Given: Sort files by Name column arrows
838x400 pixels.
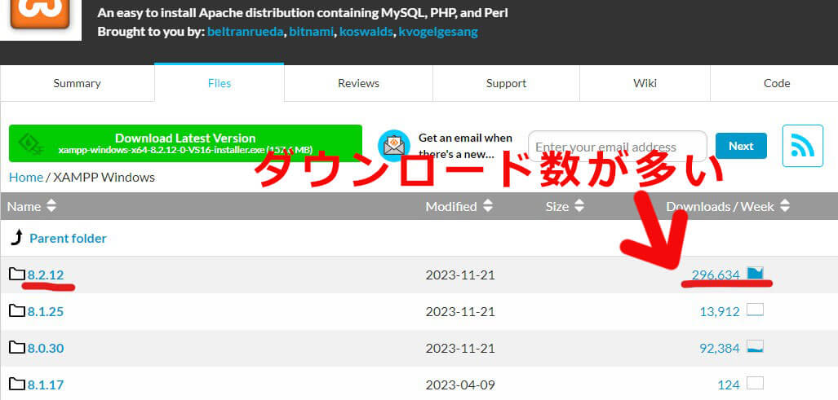Looking at the screenshot, I should [x=51, y=206].
